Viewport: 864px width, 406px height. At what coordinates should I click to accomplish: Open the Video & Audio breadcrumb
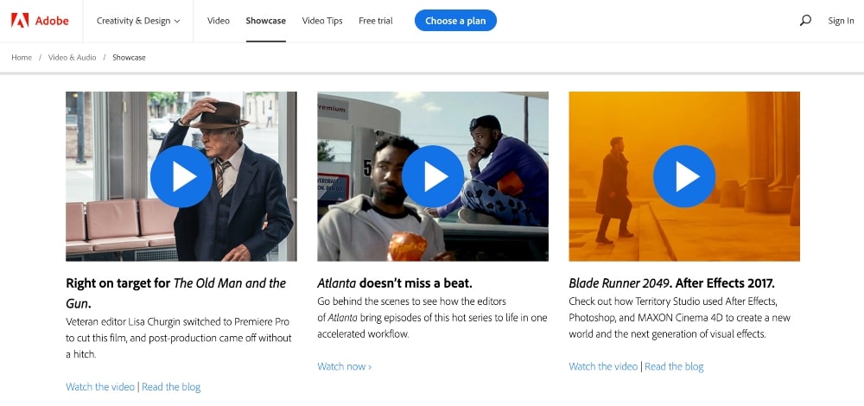coord(73,57)
